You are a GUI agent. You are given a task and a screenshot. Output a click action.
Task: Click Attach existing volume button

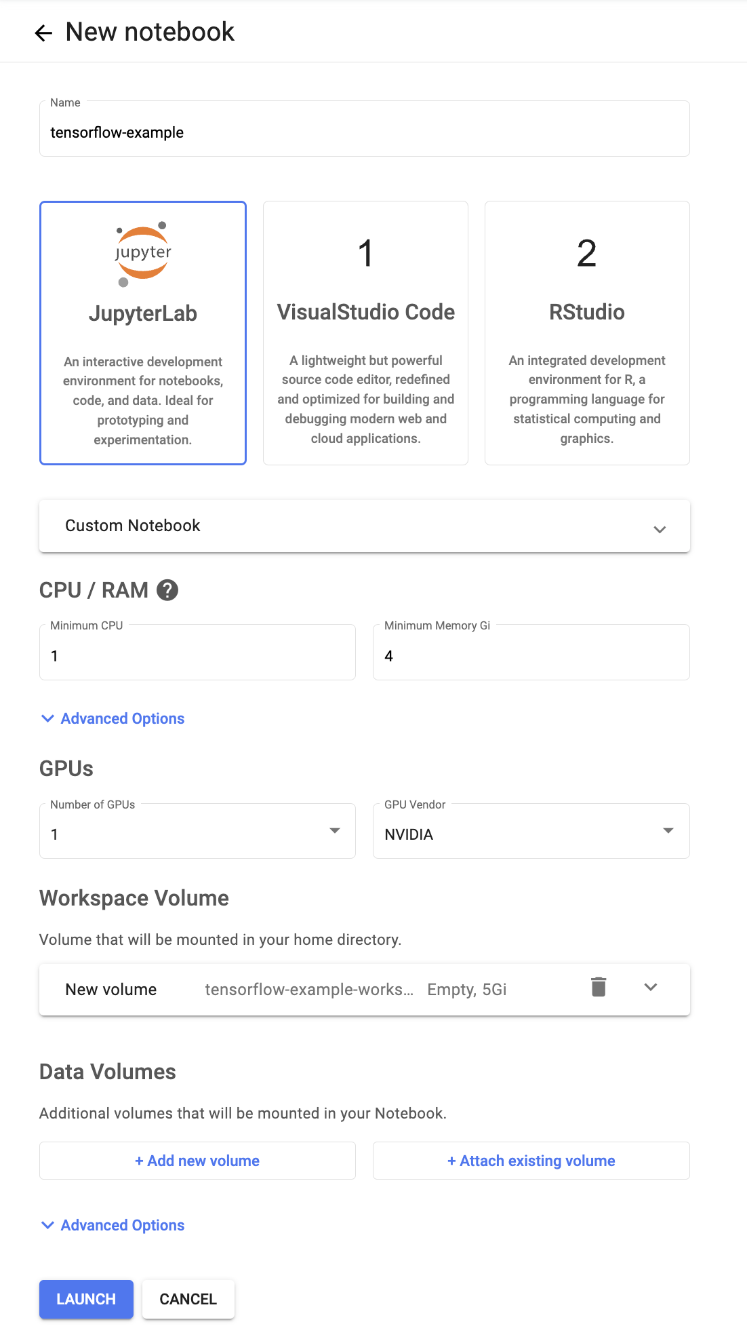531,1161
